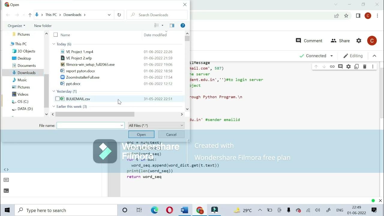
Task: Open the cell editor settings gear in cell toolbar
Action: (348, 67)
